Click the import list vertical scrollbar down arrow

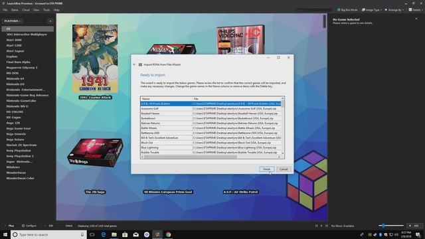pos(283,153)
